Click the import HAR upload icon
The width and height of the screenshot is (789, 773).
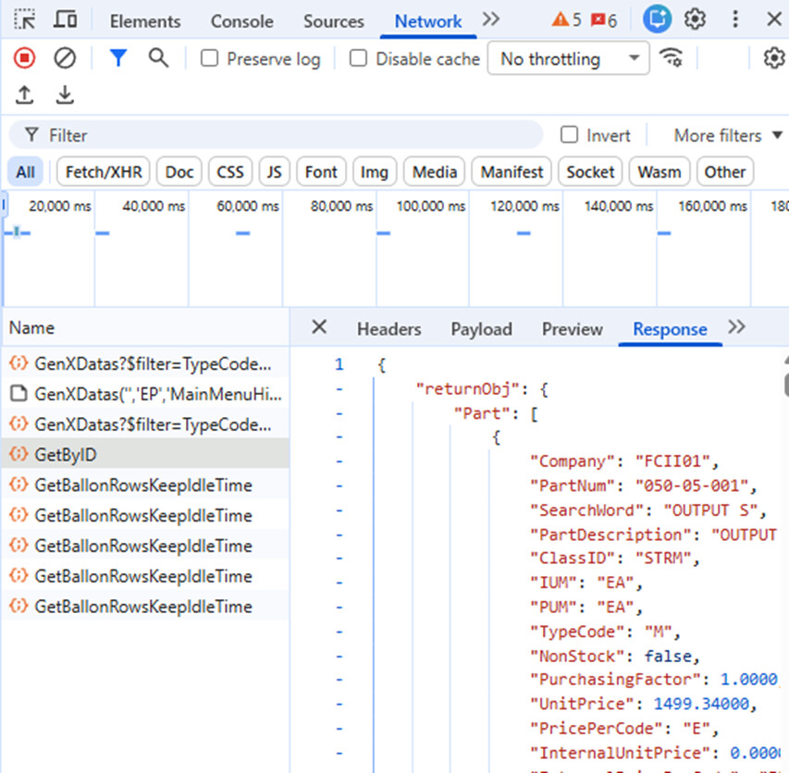tap(25, 94)
